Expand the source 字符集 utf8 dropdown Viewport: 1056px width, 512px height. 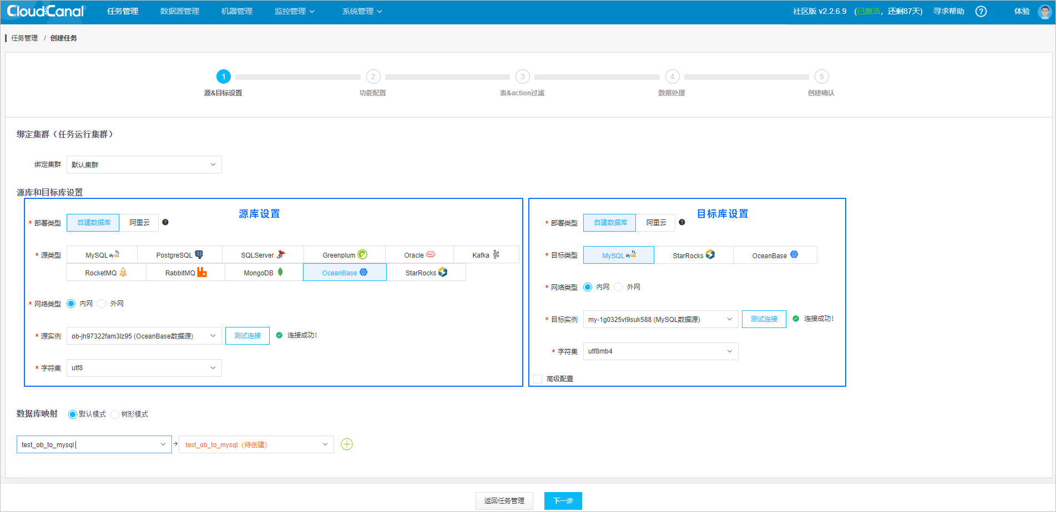pyautogui.click(x=144, y=367)
